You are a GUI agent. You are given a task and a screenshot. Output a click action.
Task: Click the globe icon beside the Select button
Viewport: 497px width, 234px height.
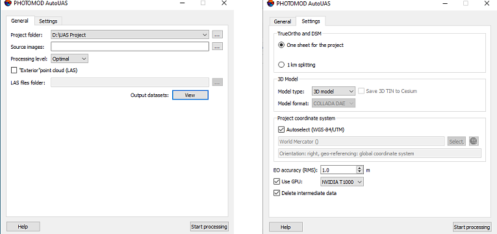(x=474, y=141)
